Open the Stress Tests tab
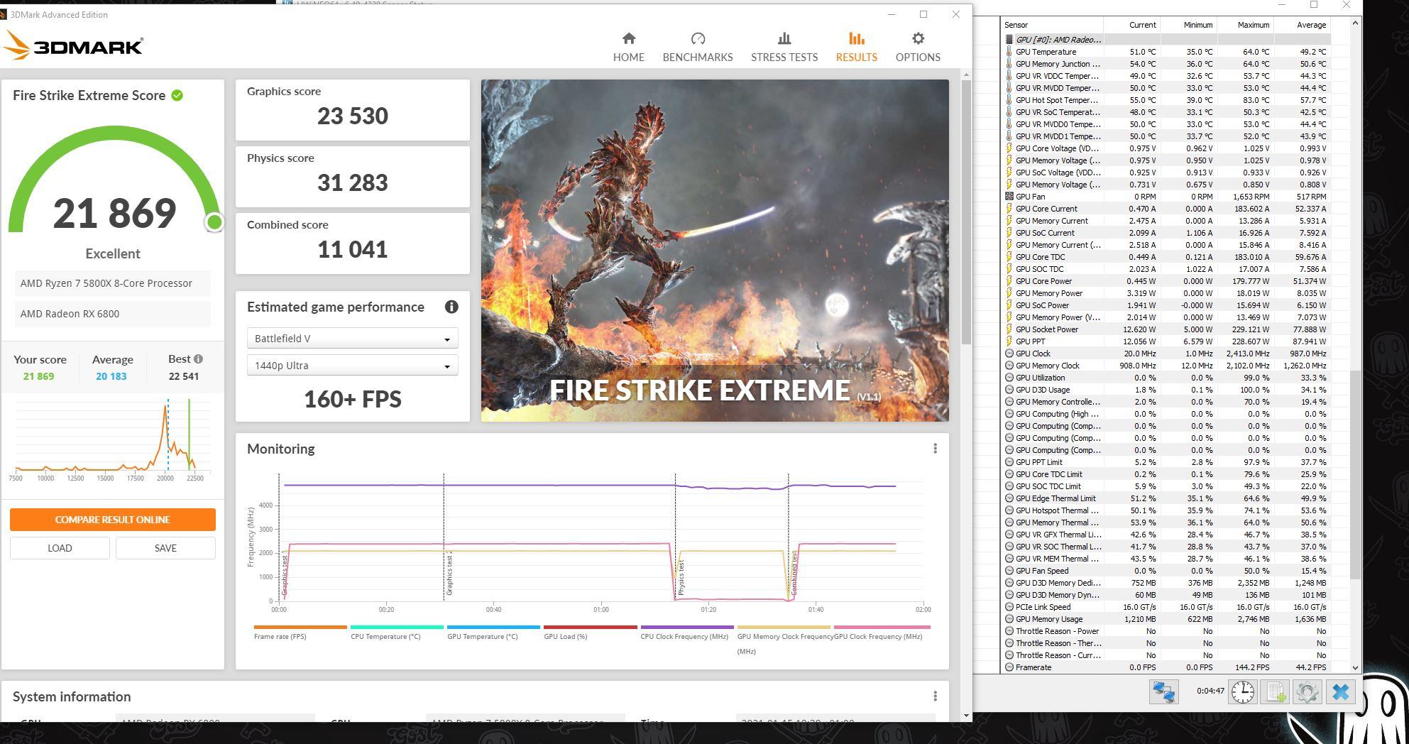 [784, 48]
